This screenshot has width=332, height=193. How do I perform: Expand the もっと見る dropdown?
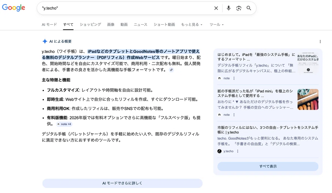(x=192, y=25)
